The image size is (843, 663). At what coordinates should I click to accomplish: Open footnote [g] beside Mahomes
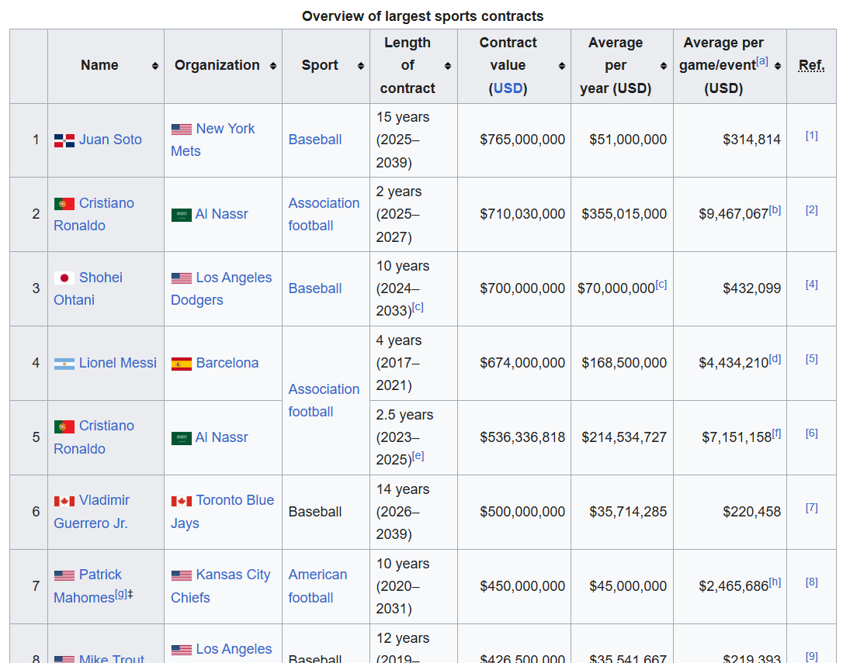pyautogui.click(x=121, y=594)
